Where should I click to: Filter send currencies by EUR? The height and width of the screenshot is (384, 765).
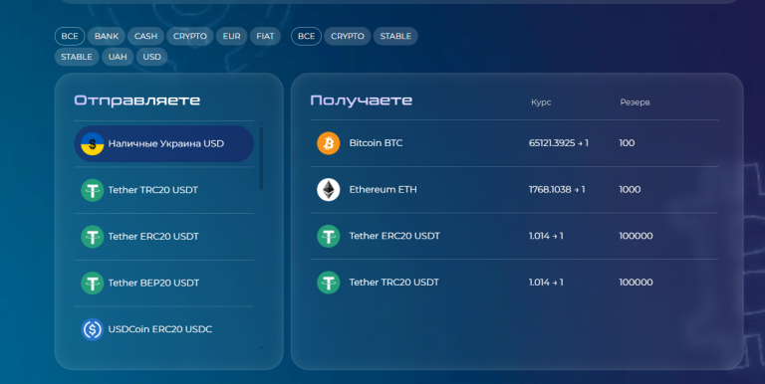coord(231,36)
